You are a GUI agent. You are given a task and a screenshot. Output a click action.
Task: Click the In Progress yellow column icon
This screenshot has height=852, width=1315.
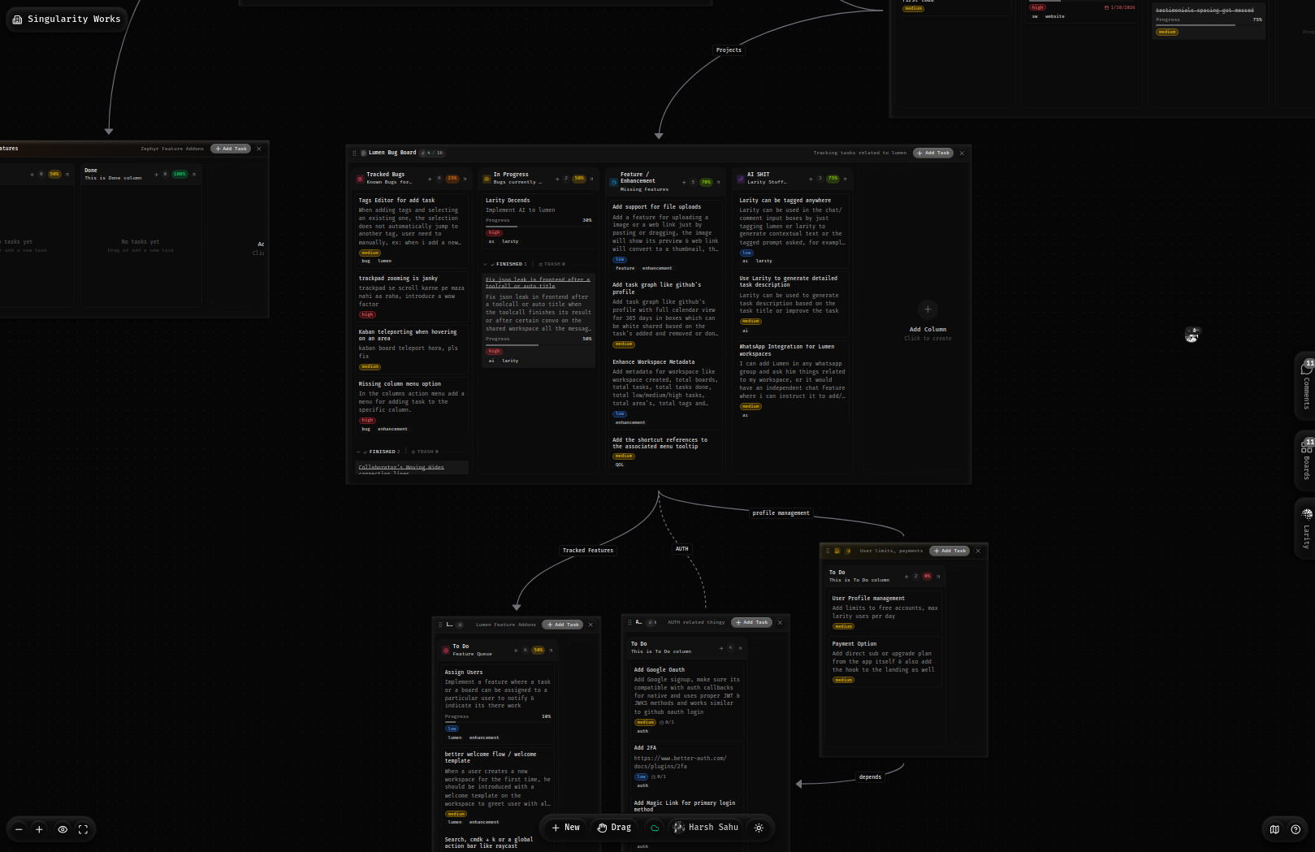[x=487, y=179]
